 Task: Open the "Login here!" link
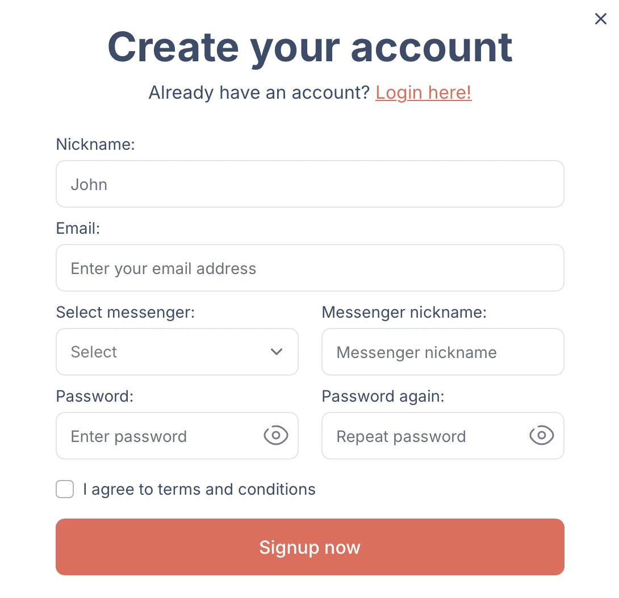423,92
